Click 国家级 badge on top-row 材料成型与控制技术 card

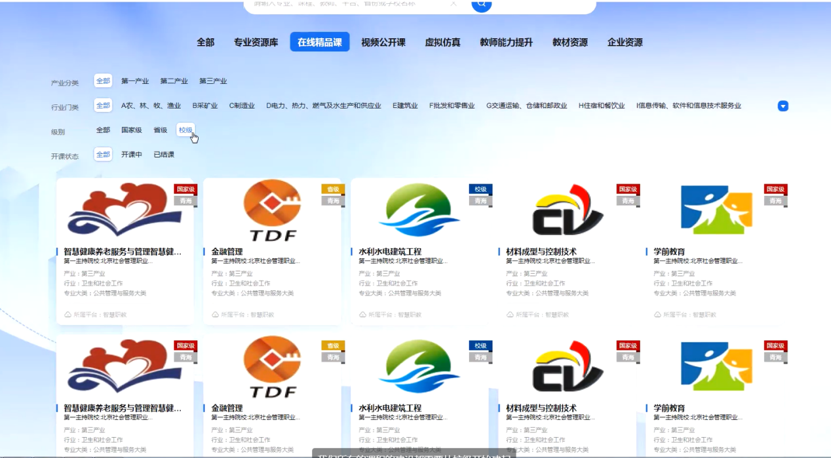click(628, 189)
